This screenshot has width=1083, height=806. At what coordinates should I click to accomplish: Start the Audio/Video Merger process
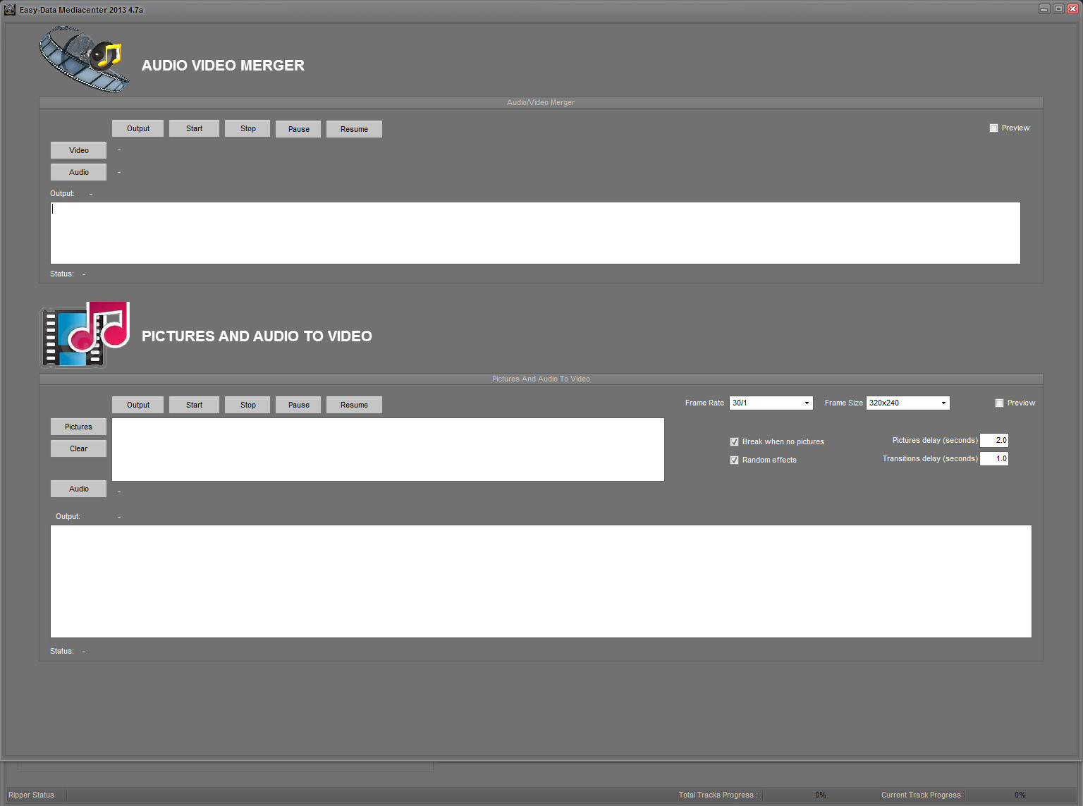point(194,128)
